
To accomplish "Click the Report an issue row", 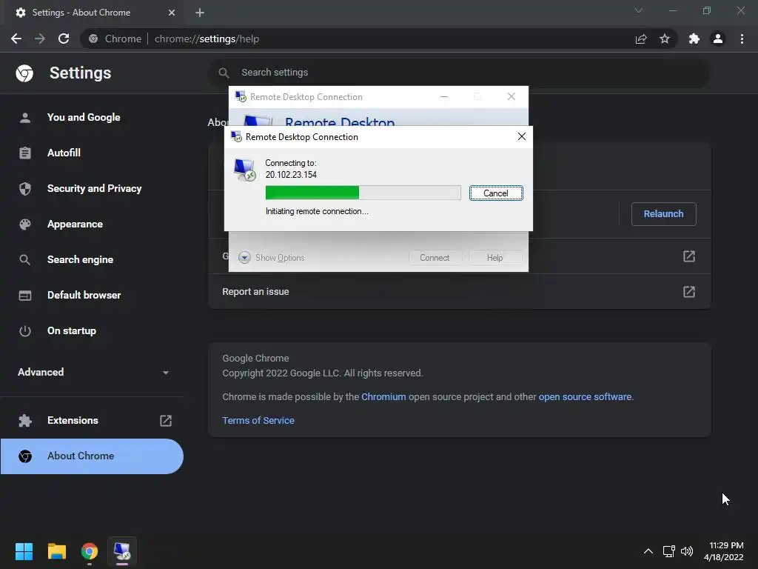I will [x=459, y=292].
